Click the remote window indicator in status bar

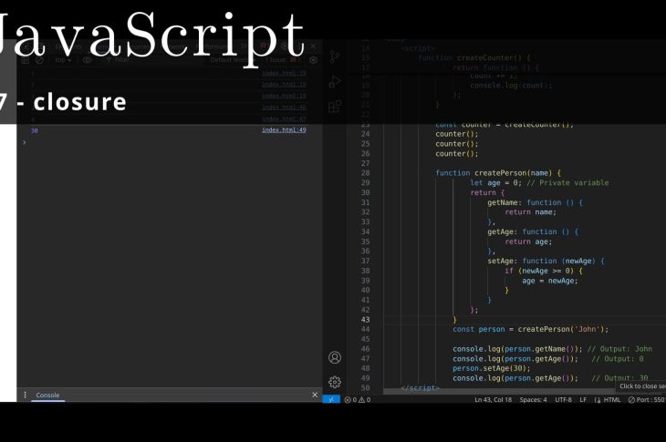tap(332, 399)
